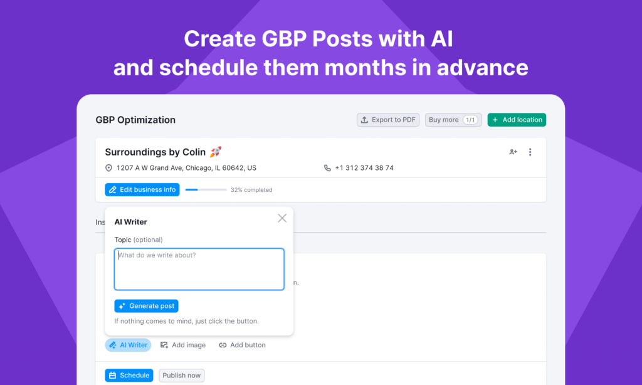Click the phone number +1 312 374 38 74
This screenshot has width=642, height=385.
pos(364,168)
